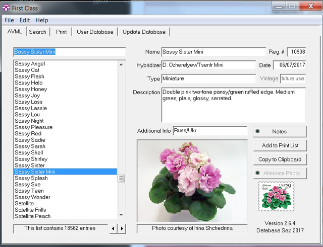Viewport: 323px width, 247px height.
Task: Select Sassy Teen in list
Action: [66, 191]
